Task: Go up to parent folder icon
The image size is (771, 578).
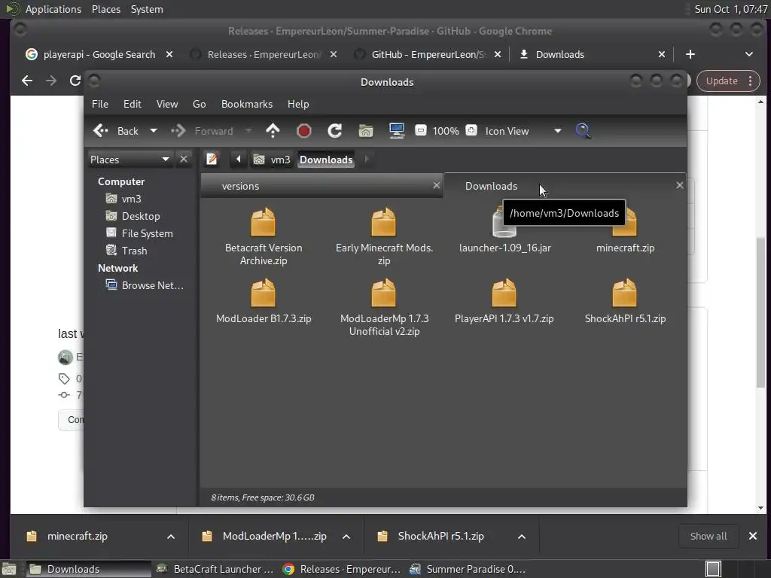Action: click(273, 131)
